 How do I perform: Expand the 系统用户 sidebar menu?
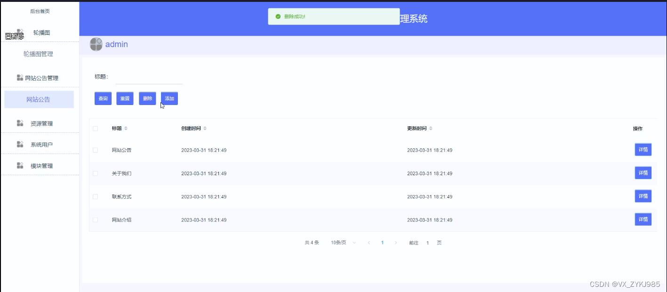click(40, 145)
